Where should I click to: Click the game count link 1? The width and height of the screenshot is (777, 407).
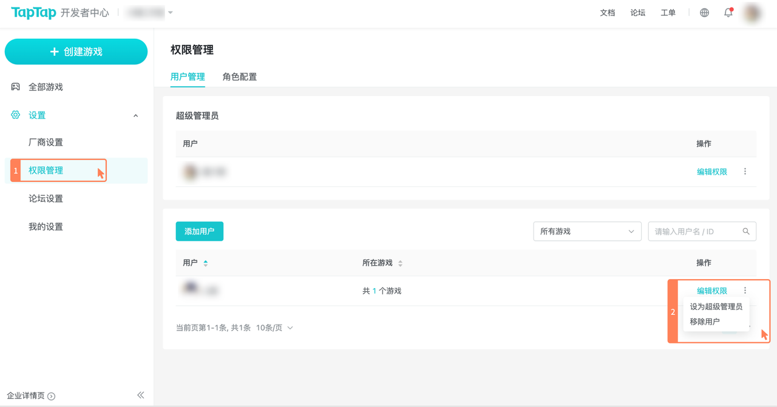point(375,291)
